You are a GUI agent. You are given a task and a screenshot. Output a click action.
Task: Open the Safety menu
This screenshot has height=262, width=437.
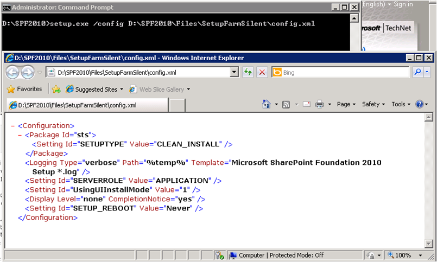click(373, 104)
